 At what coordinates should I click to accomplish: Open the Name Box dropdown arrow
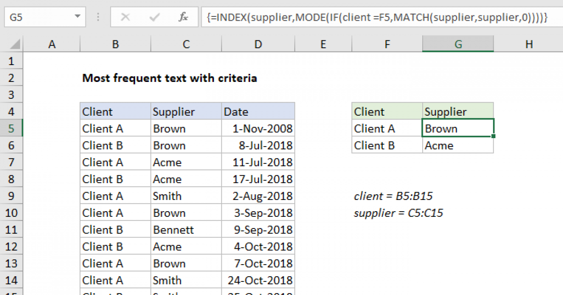click(x=77, y=17)
